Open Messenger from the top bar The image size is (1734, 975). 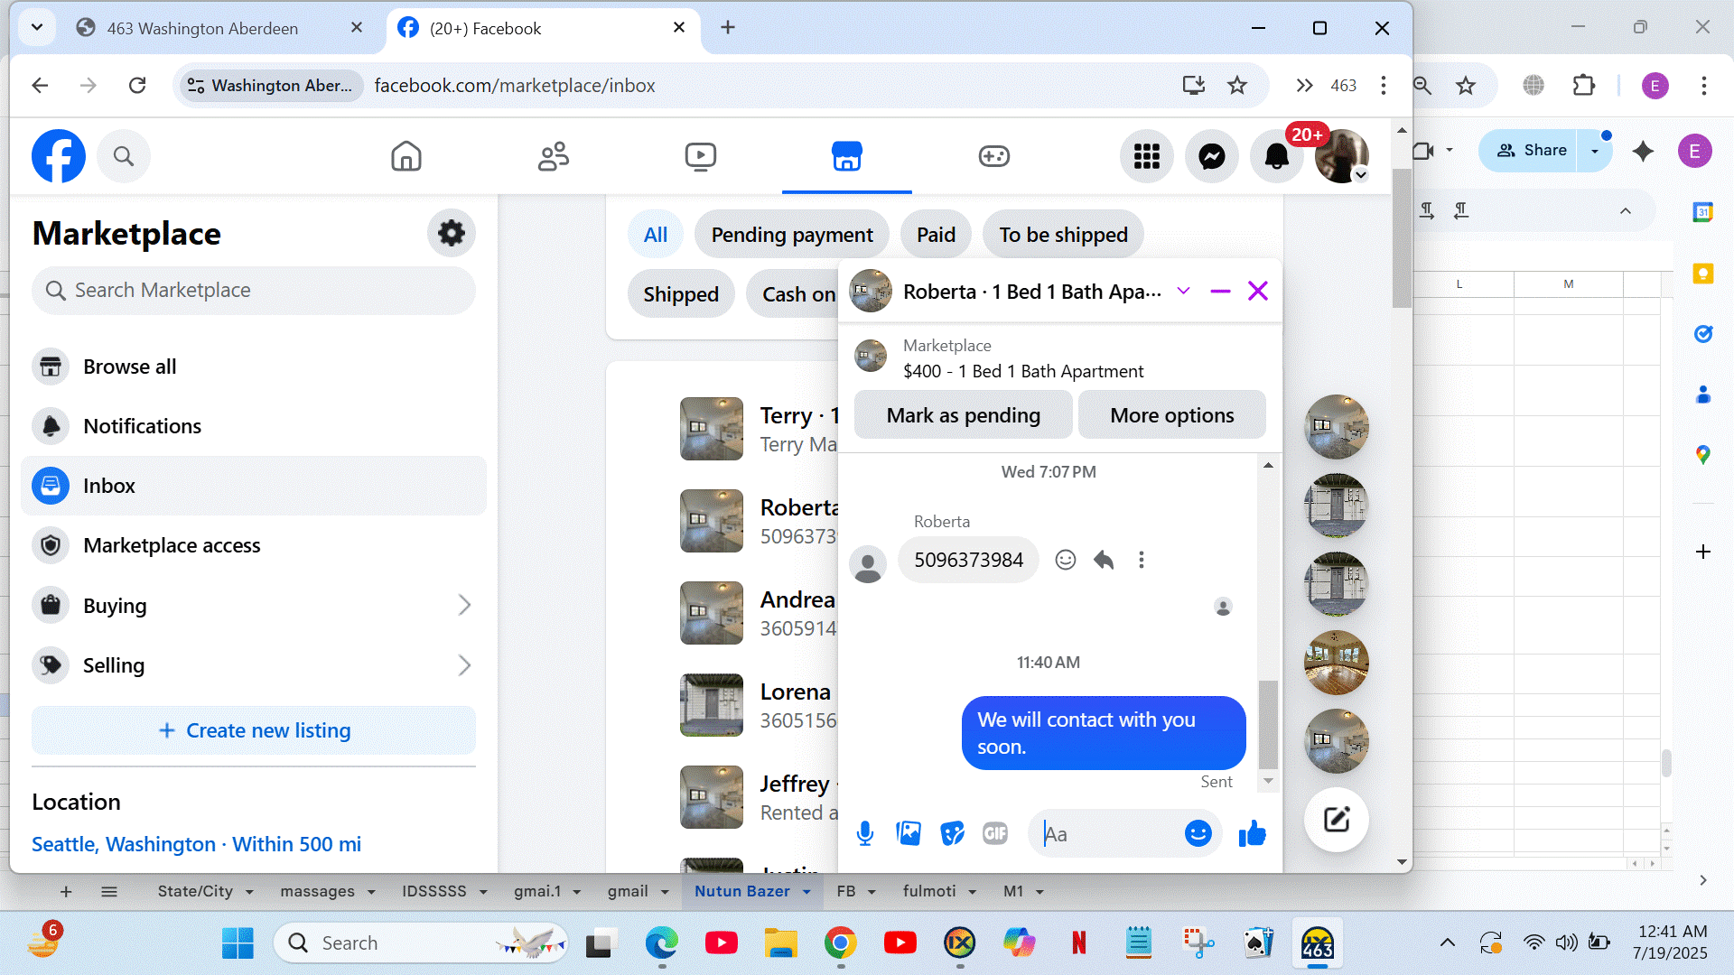(1211, 156)
